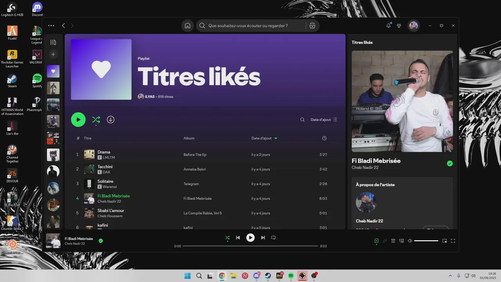Viewport: 501px width, 282px height.
Task: Toggle liked checkmark in player bar
Action: tap(101, 241)
